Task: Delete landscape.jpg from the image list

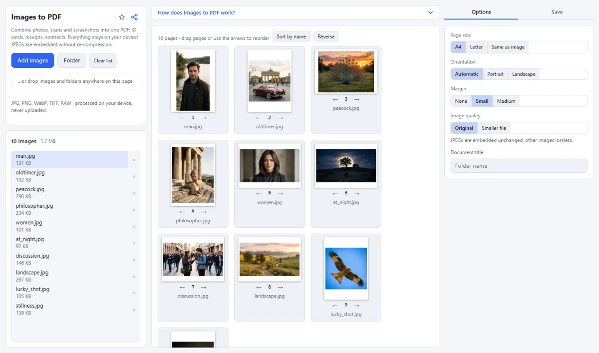Action: [134, 277]
